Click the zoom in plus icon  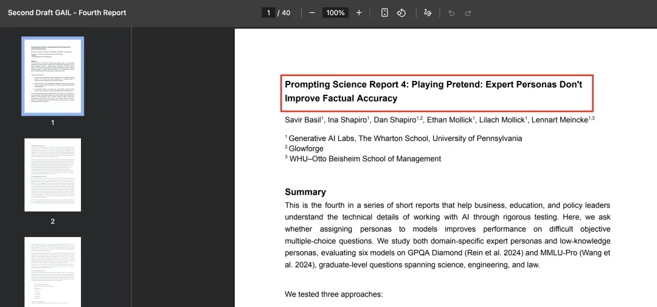click(x=359, y=13)
